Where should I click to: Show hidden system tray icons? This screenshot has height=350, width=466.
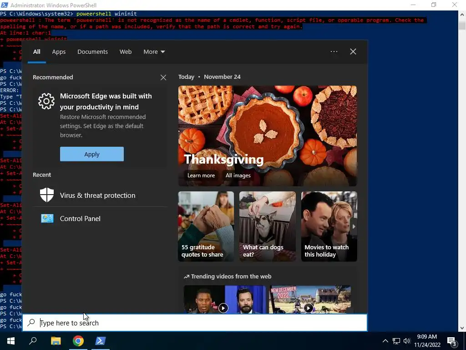coord(385,341)
